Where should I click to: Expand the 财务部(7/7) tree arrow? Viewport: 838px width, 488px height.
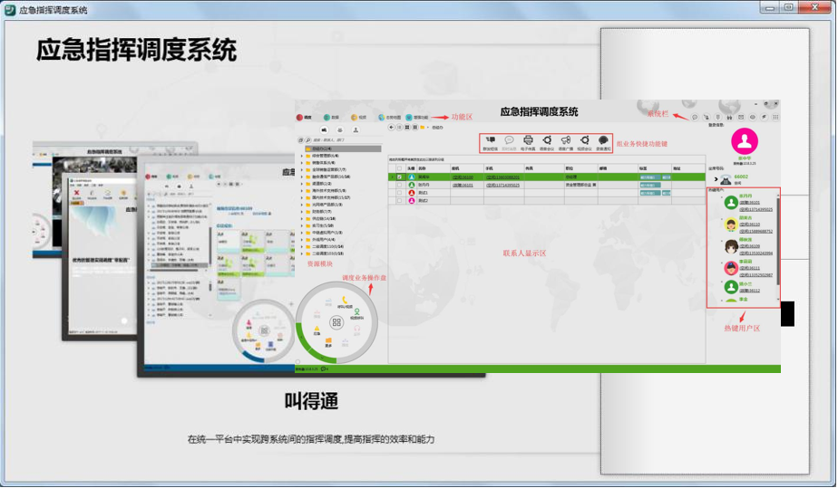(301, 212)
